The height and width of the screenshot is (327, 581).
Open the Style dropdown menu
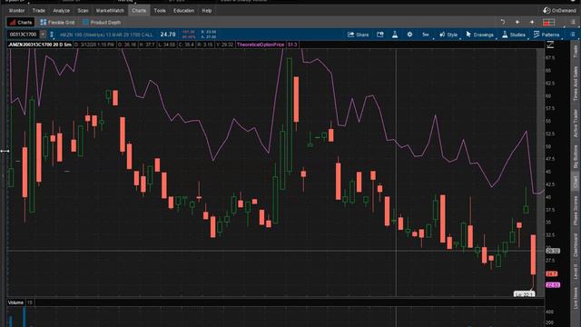tap(448, 35)
